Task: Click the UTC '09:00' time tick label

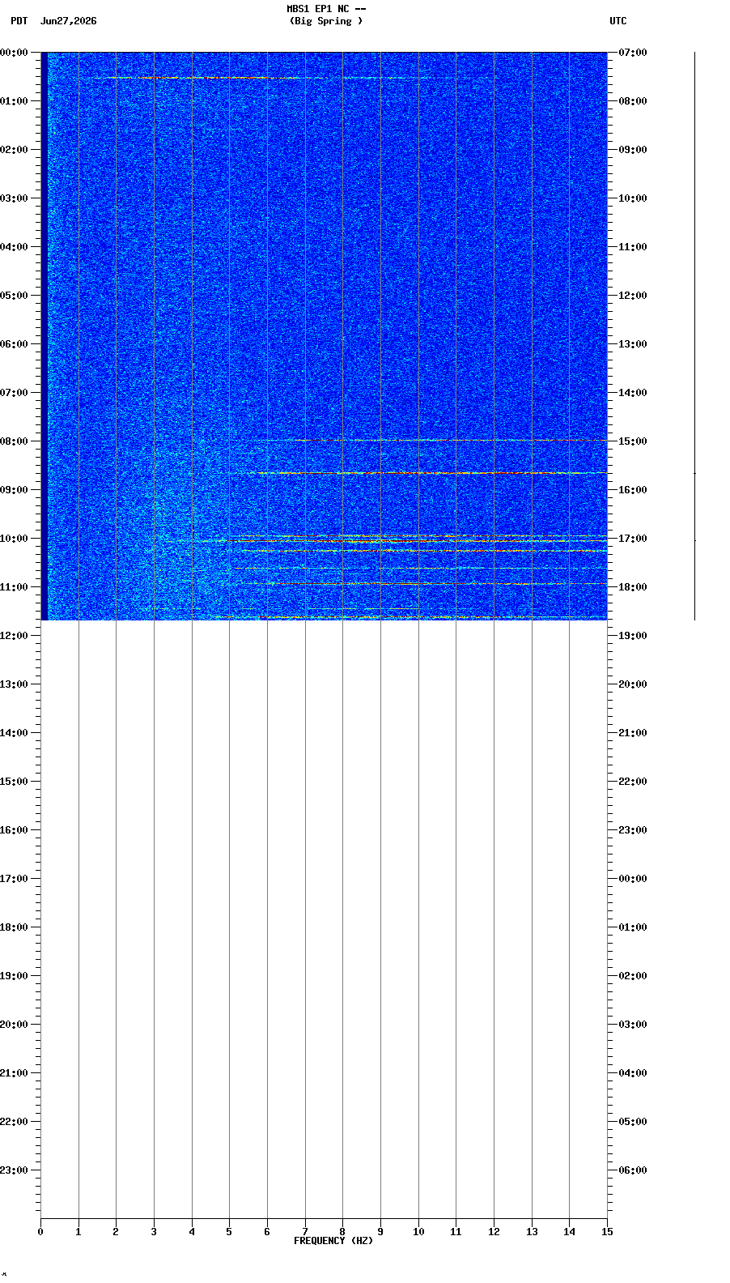Action: 633,150
